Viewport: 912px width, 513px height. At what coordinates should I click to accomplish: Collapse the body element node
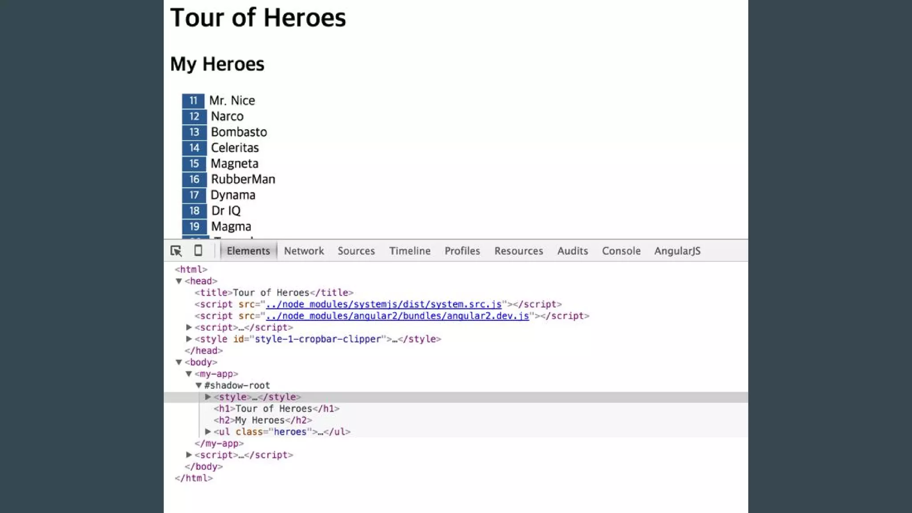pyautogui.click(x=179, y=362)
